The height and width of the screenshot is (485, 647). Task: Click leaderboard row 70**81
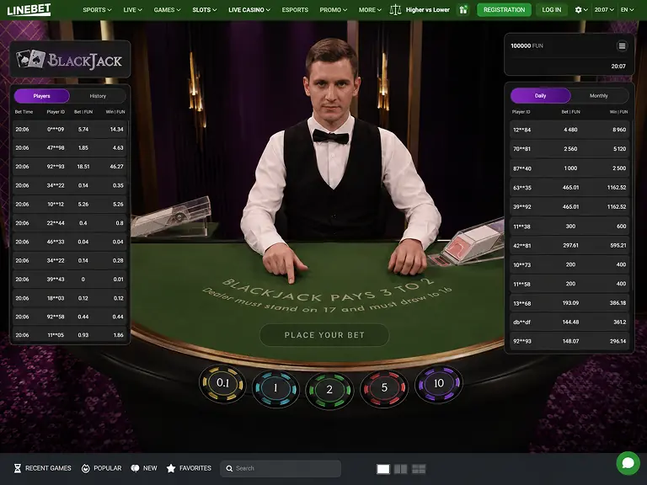tap(569, 149)
